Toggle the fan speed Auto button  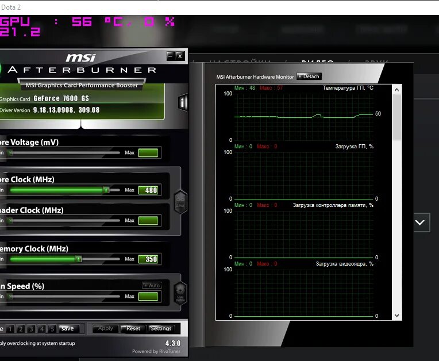152,285
